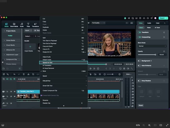Adjust the timeline zoom slider
This screenshot has width=170, height=128.
112,74
